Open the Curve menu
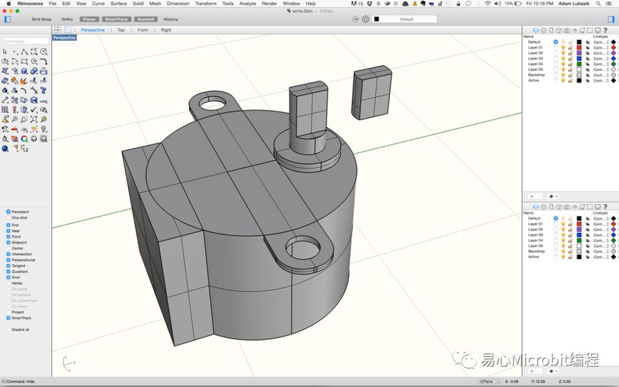This screenshot has height=387, width=619. tap(98, 3)
